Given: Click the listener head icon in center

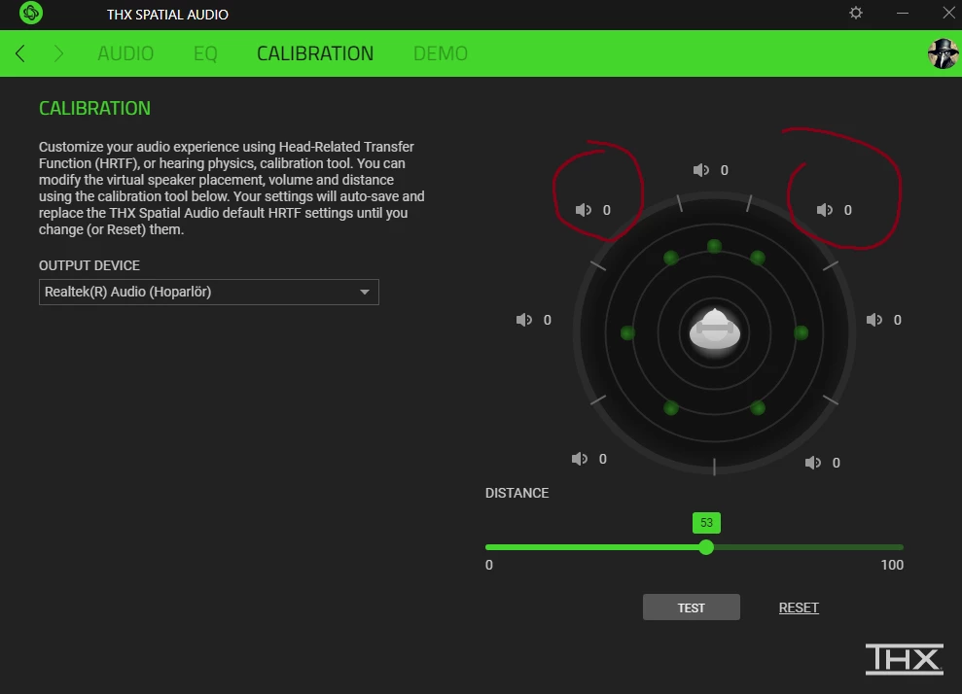Looking at the screenshot, I should 714,330.
